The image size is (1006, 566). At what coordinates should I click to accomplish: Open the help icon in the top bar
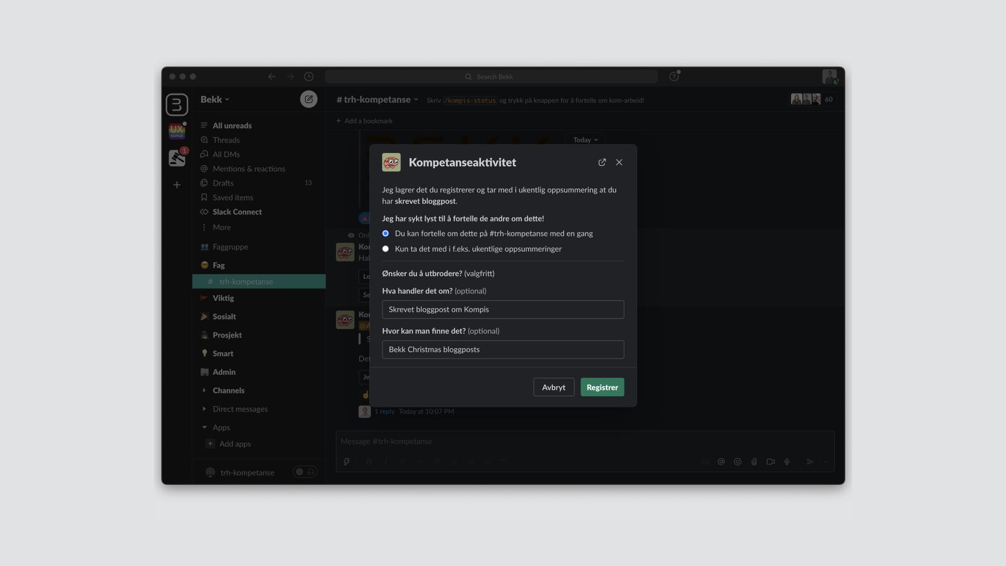tap(674, 76)
